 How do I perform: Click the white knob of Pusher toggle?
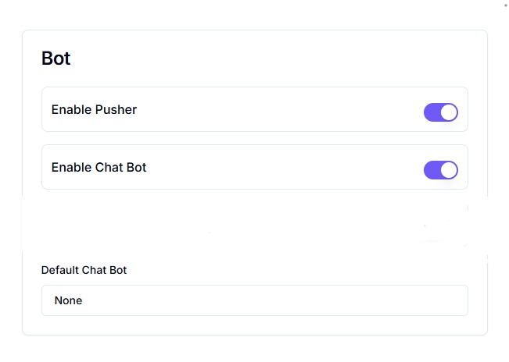pos(449,112)
